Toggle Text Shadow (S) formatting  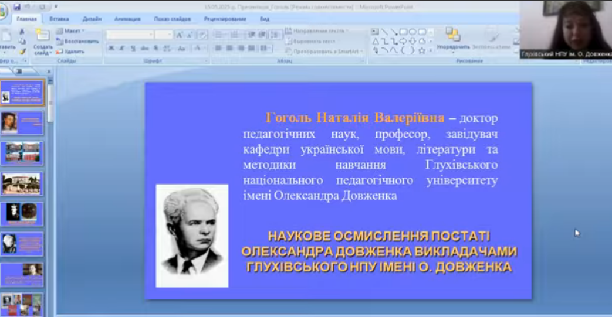(155, 48)
